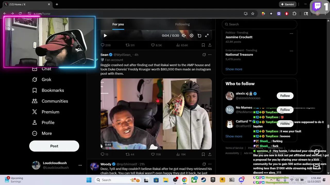Open video settings gear icon
Image resolution: width=330 pixels, height=185 pixels.
point(192,36)
